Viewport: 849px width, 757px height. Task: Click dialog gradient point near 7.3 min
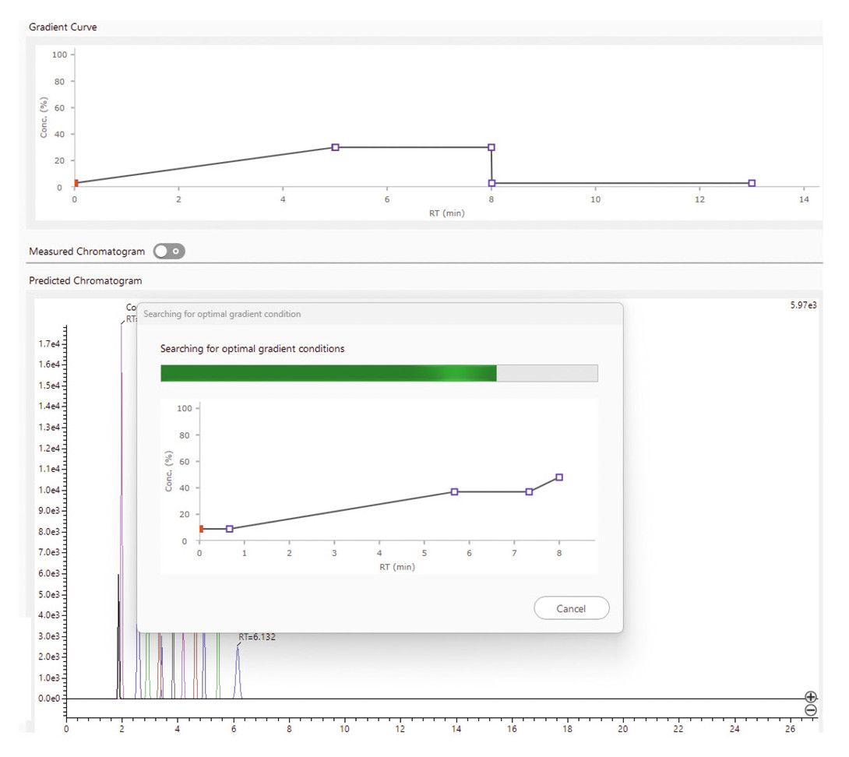(x=529, y=491)
